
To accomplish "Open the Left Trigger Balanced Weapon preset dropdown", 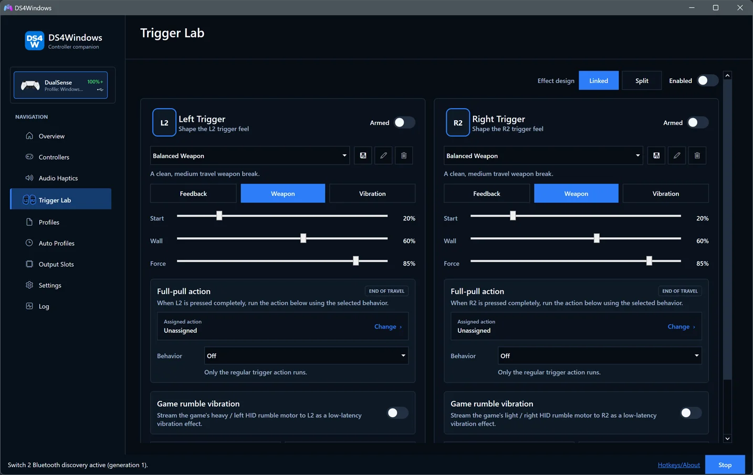I will click(x=250, y=155).
